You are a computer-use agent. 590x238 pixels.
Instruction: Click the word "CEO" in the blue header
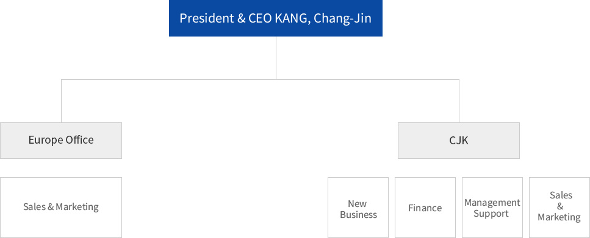coord(259,18)
